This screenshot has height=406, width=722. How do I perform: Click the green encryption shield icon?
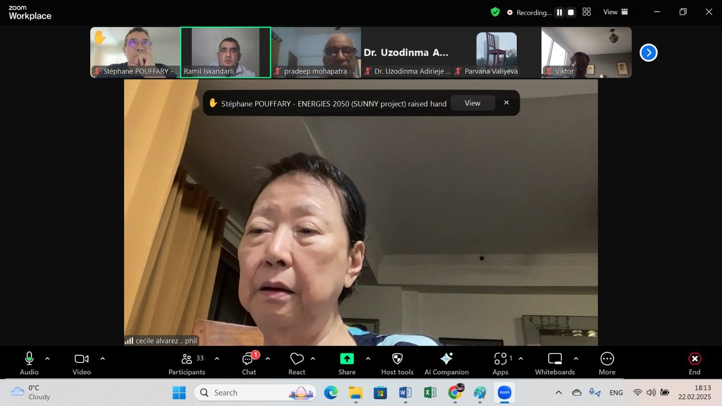coord(495,12)
